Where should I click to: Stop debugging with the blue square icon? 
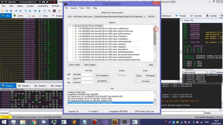point(11,11)
